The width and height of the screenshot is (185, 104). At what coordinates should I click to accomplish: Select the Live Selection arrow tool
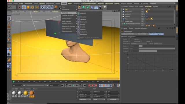click(x=19, y=8)
